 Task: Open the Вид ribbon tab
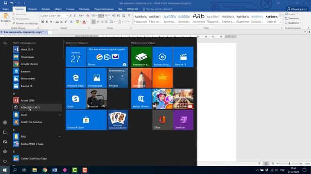pyautogui.click(x=120, y=9)
